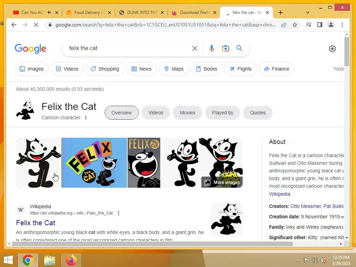Viewport: 356px width, 267px height.
Task: Open more options next to Cartoon character
Action: (x=86, y=118)
